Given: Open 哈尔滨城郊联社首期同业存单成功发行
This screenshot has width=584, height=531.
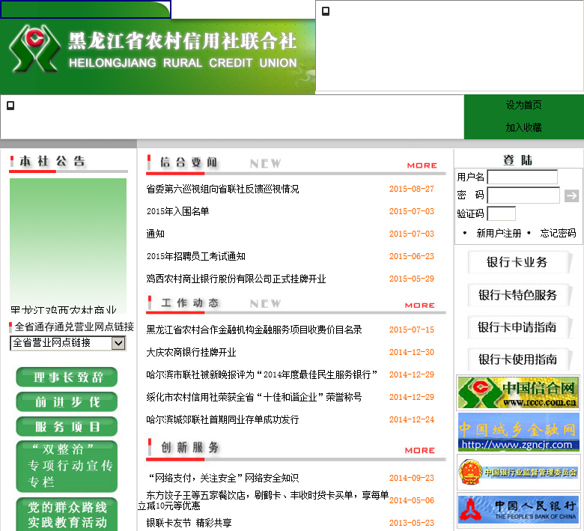Looking at the screenshot, I should (x=222, y=419).
